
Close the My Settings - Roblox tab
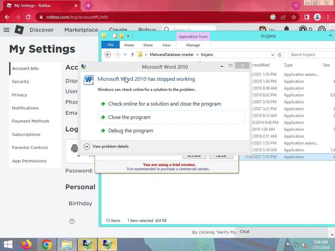[76, 6]
